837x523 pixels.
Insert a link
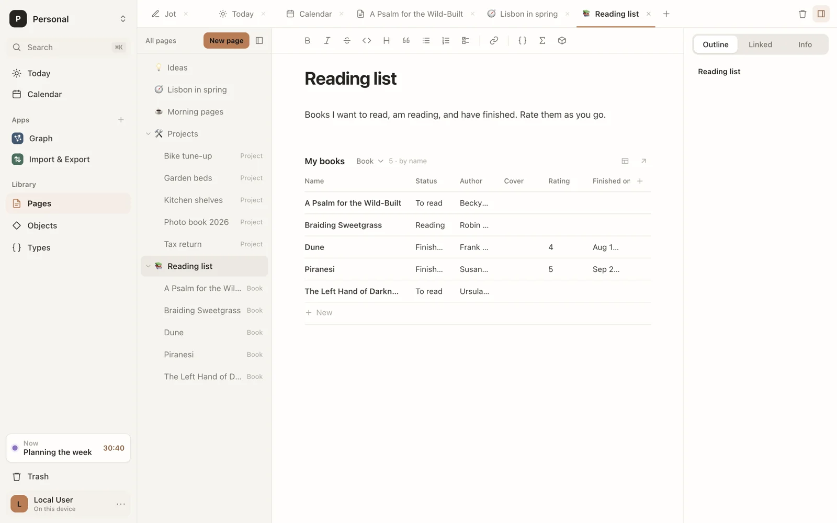pyautogui.click(x=494, y=40)
